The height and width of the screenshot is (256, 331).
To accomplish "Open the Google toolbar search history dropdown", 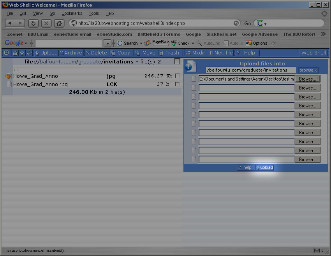I will click(x=107, y=43).
